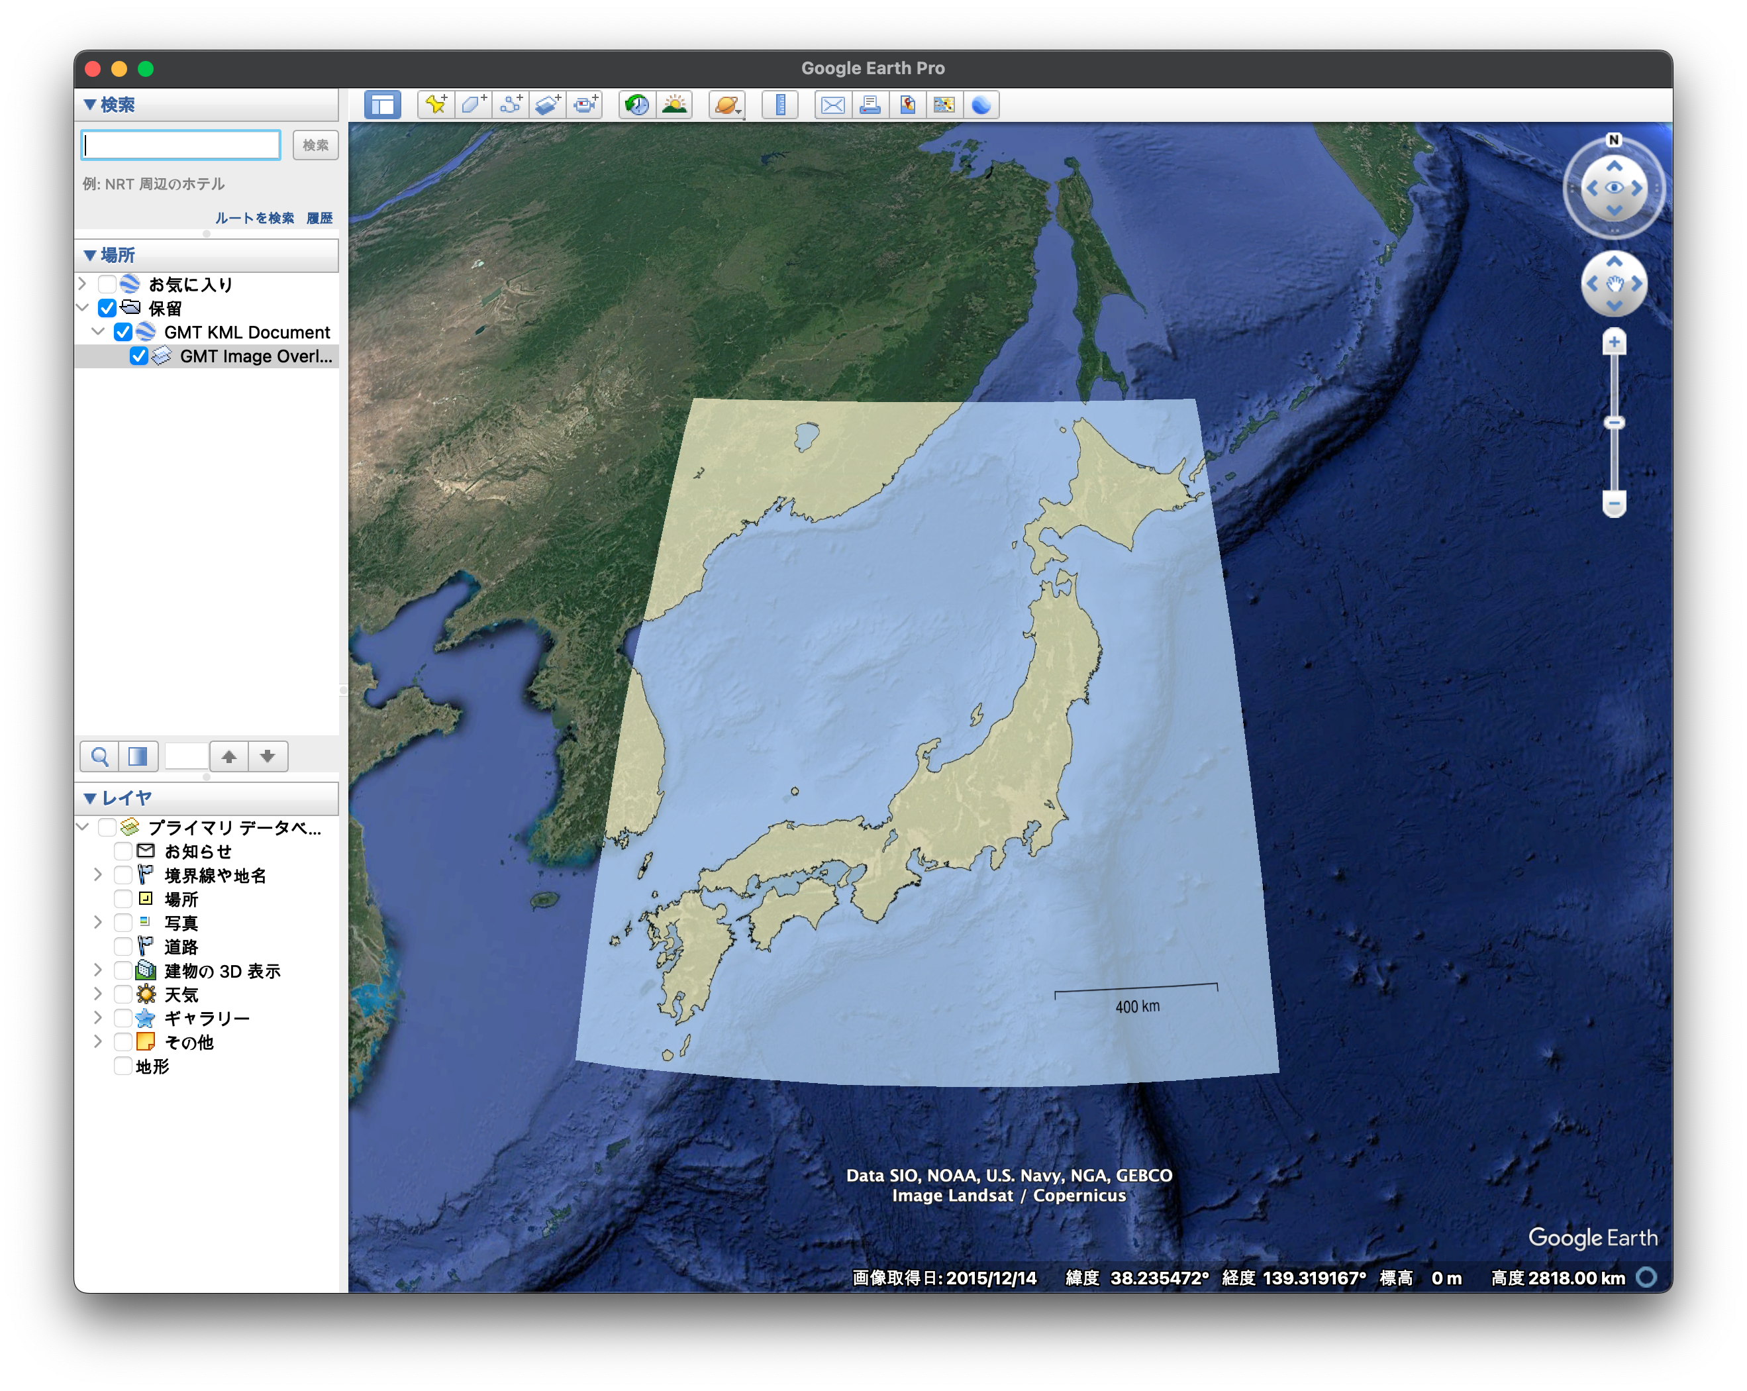Click the ルートを検索 link

(254, 218)
